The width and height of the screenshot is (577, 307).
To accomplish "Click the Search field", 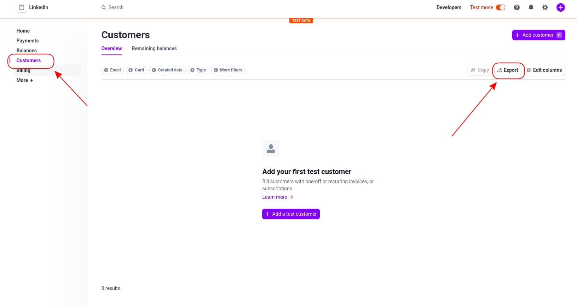I will pyautogui.click(x=116, y=7).
